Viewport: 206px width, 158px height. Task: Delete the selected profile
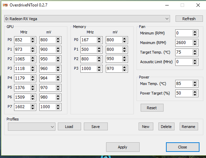(x=166, y=127)
